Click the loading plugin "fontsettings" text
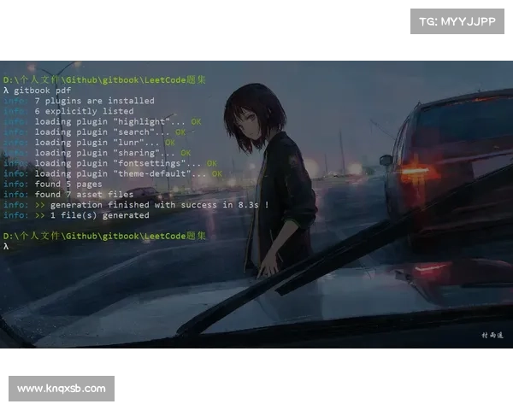 (118, 163)
